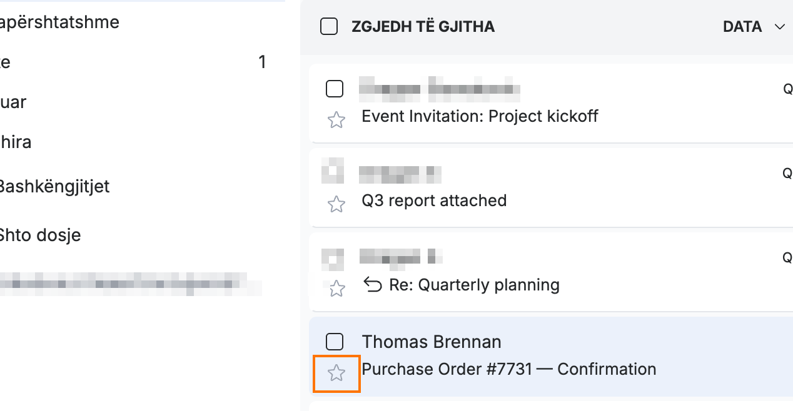Check the Event Invitation email checkbox
This screenshot has height=411, width=793.
335,89
